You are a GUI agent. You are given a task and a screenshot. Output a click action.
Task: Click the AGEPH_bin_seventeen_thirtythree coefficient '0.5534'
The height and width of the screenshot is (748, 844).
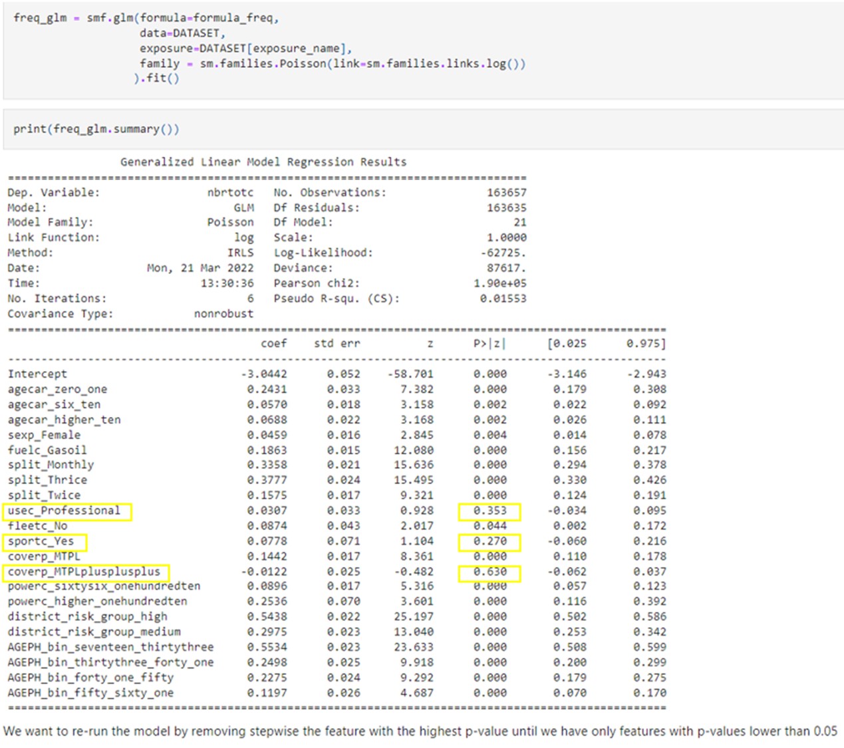[267, 648]
